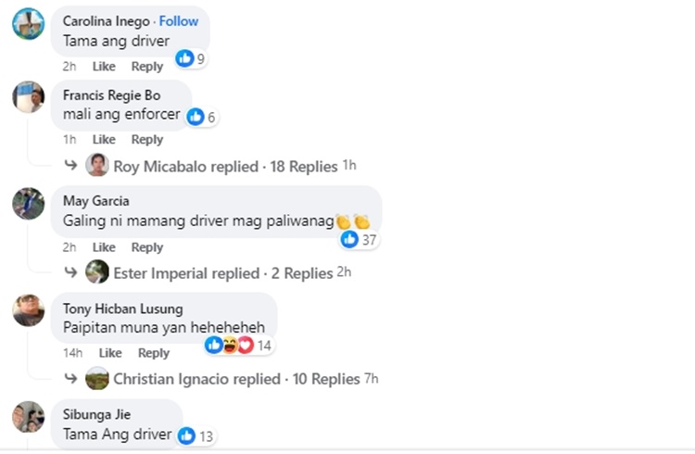Click like reaction icon on Francis Regie Bo's comment
This screenshot has width=695, height=454.
(x=196, y=117)
